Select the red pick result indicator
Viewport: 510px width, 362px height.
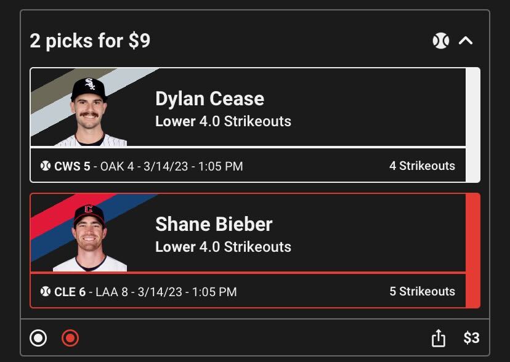(x=70, y=338)
